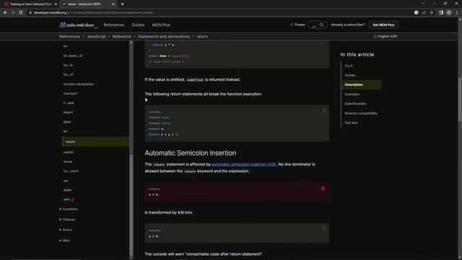Open the MDN Plus menu

(161, 25)
